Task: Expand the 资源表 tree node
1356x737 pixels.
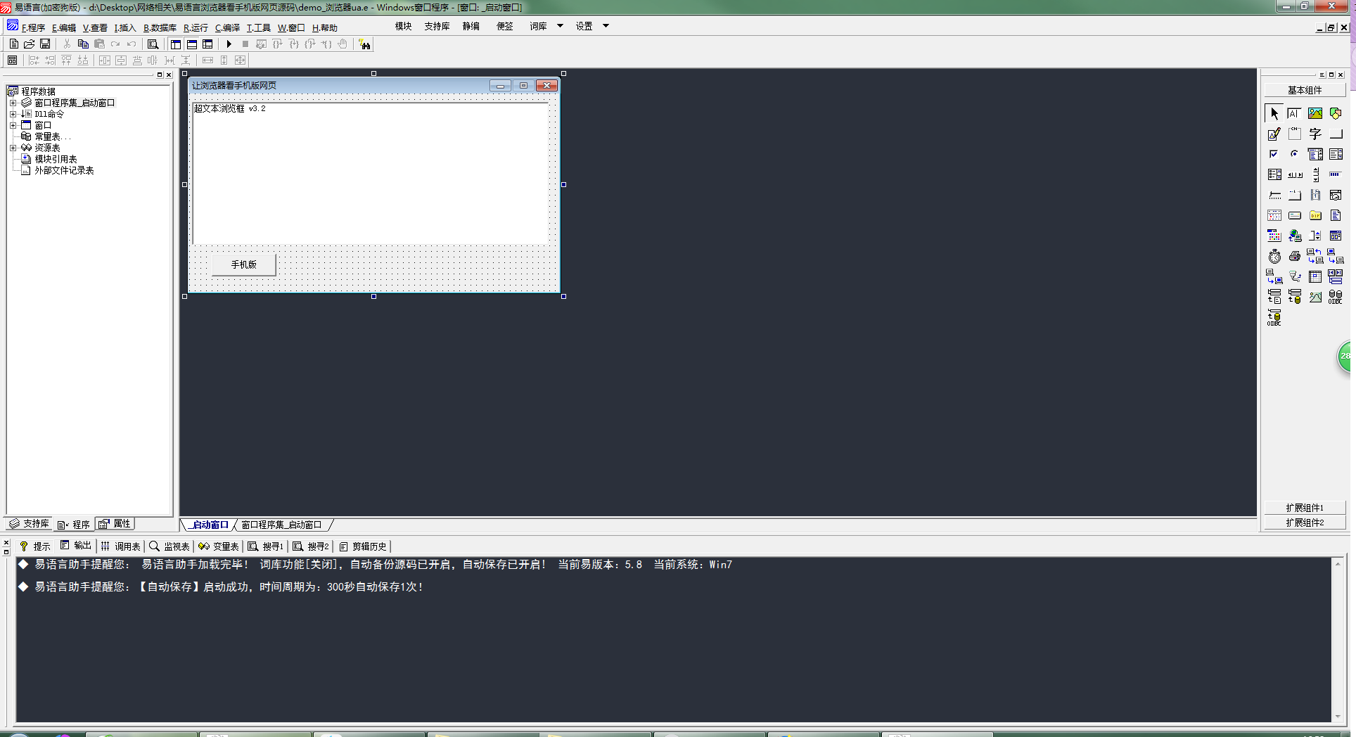Action: [13, 148]
